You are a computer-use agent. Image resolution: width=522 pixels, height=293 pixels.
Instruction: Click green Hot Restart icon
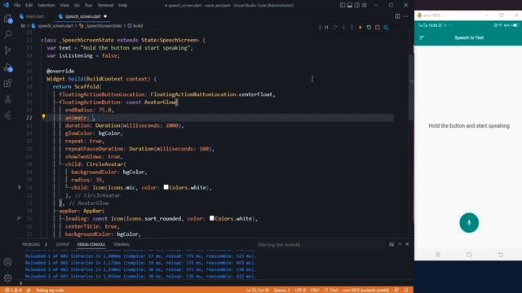(x=369, y=28)
